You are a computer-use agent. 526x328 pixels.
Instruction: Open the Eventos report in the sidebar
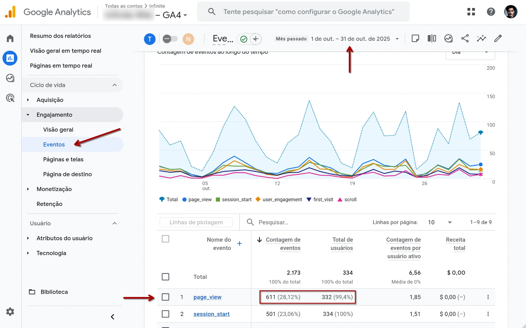[54, 144]
